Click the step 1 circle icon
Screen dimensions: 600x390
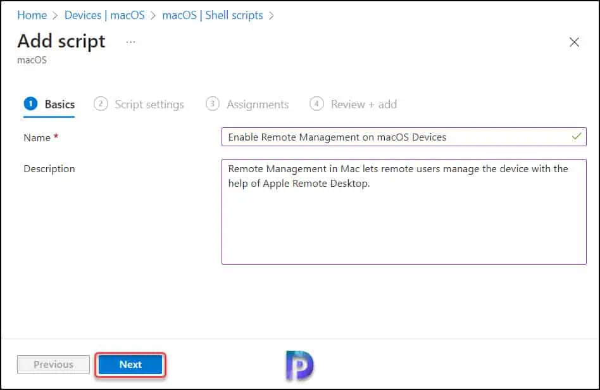pyautogui.click(x=30, y=104)
